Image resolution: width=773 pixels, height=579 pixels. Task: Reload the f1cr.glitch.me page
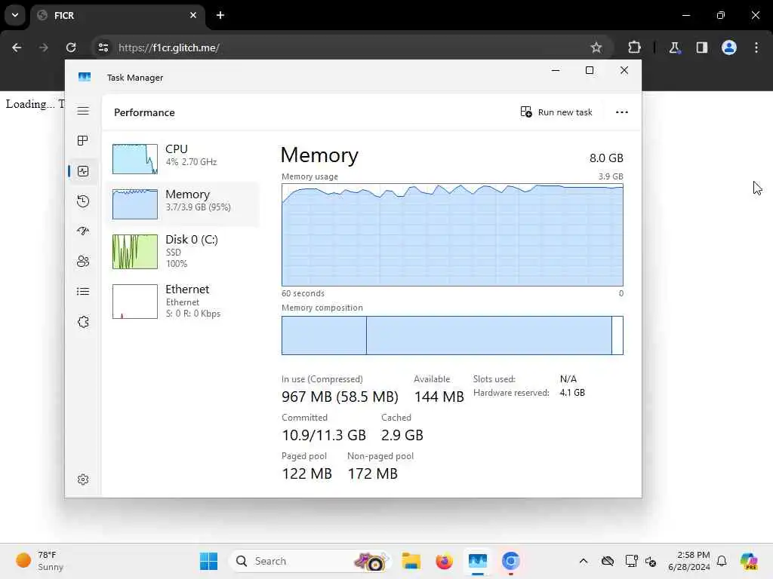point(71,47)
